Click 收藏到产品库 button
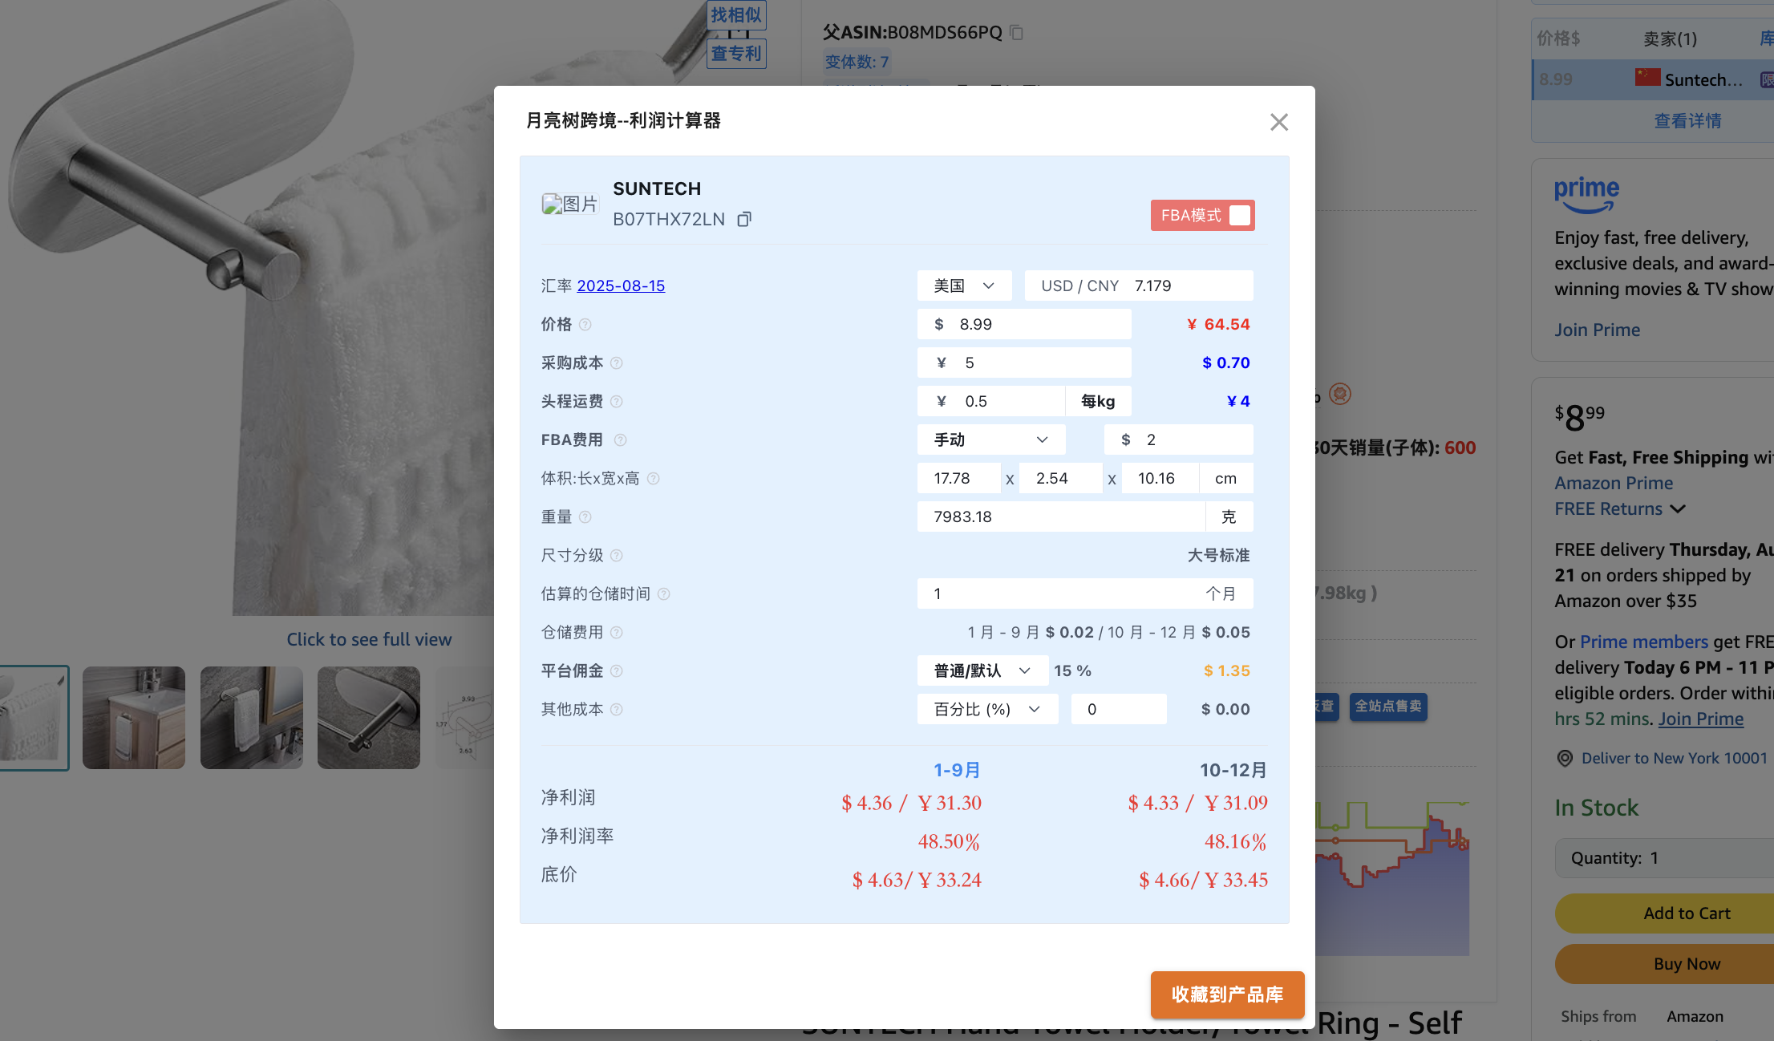The width and height of the screenshot is (1774, 1041). 1226,994
